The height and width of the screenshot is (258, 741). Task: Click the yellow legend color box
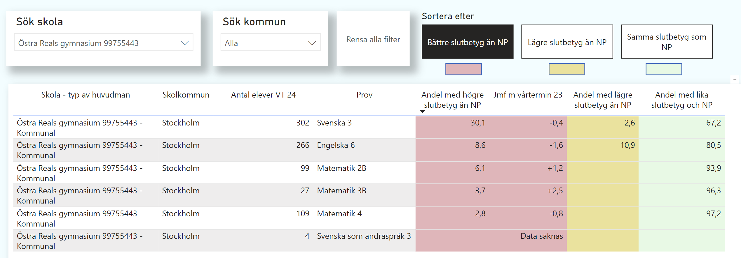pos(566,69)
